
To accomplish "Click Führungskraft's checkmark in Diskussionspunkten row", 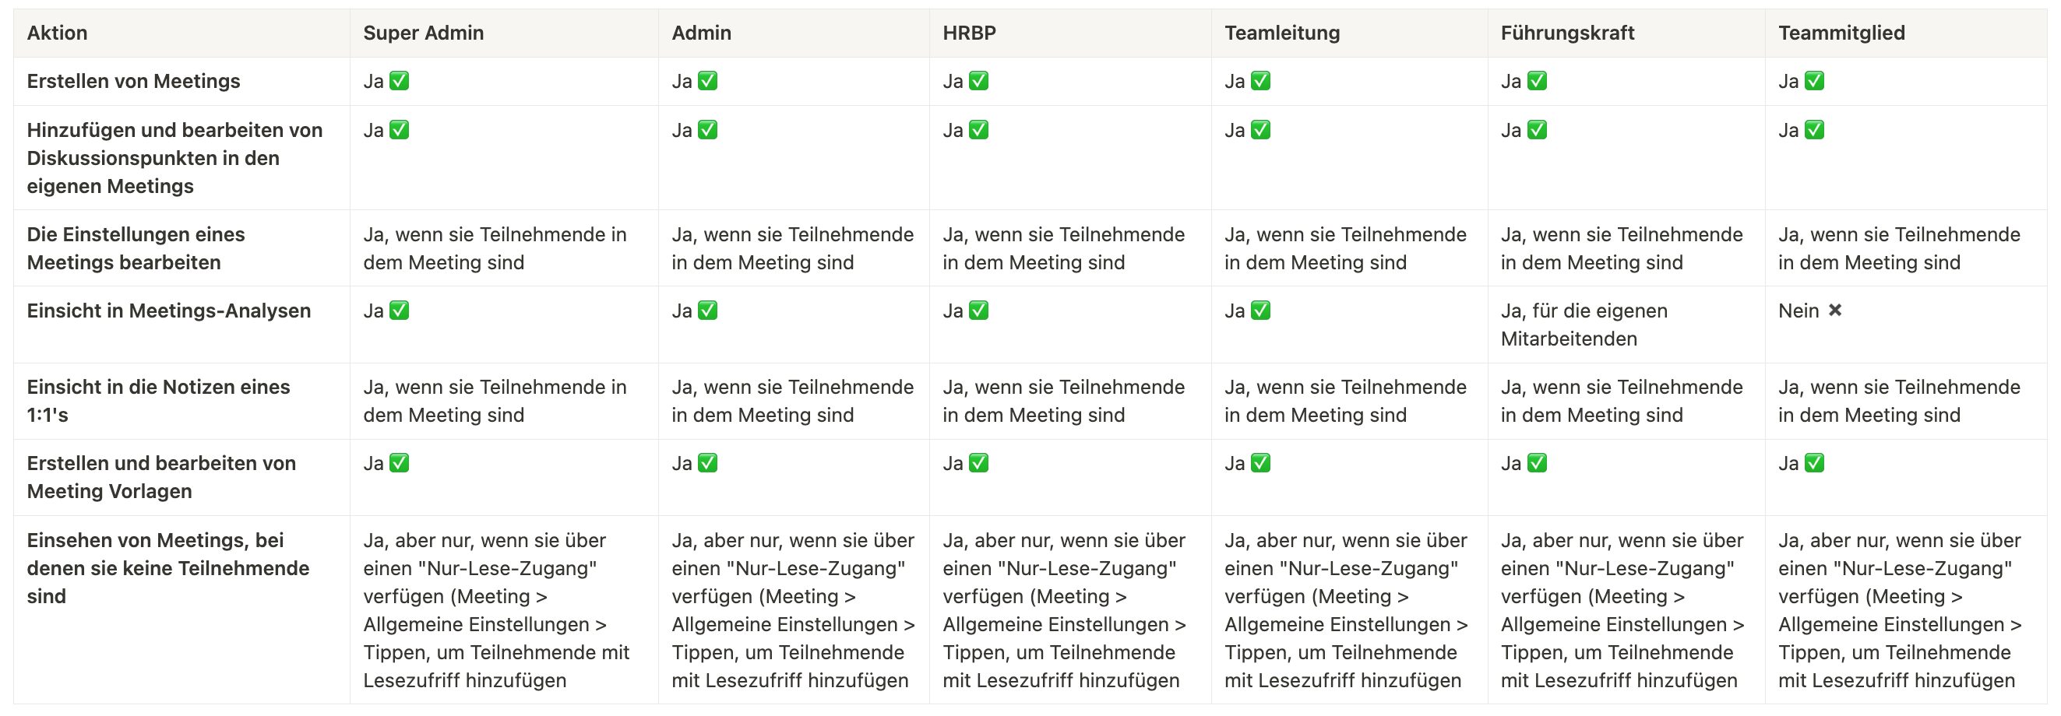I will (x=1537, y=130).
